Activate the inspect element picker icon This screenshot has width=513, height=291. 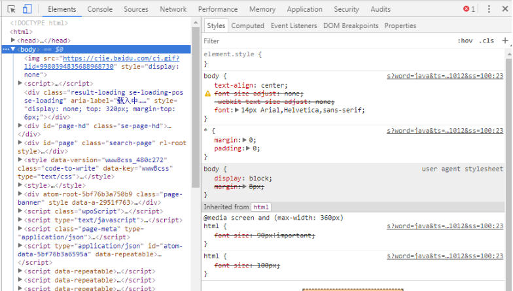pyautogui.click(x=12, y=9)
